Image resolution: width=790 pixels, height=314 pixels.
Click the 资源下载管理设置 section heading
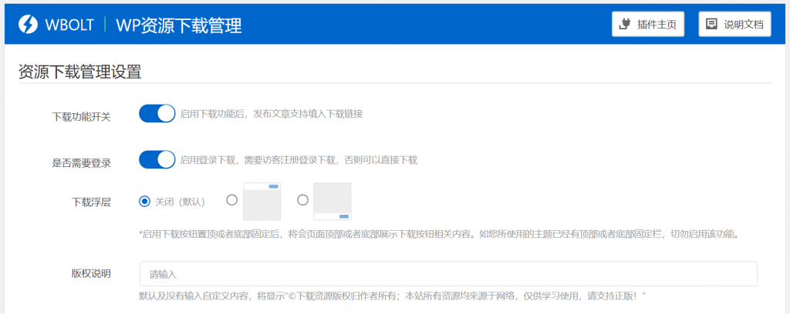point(79,72)
